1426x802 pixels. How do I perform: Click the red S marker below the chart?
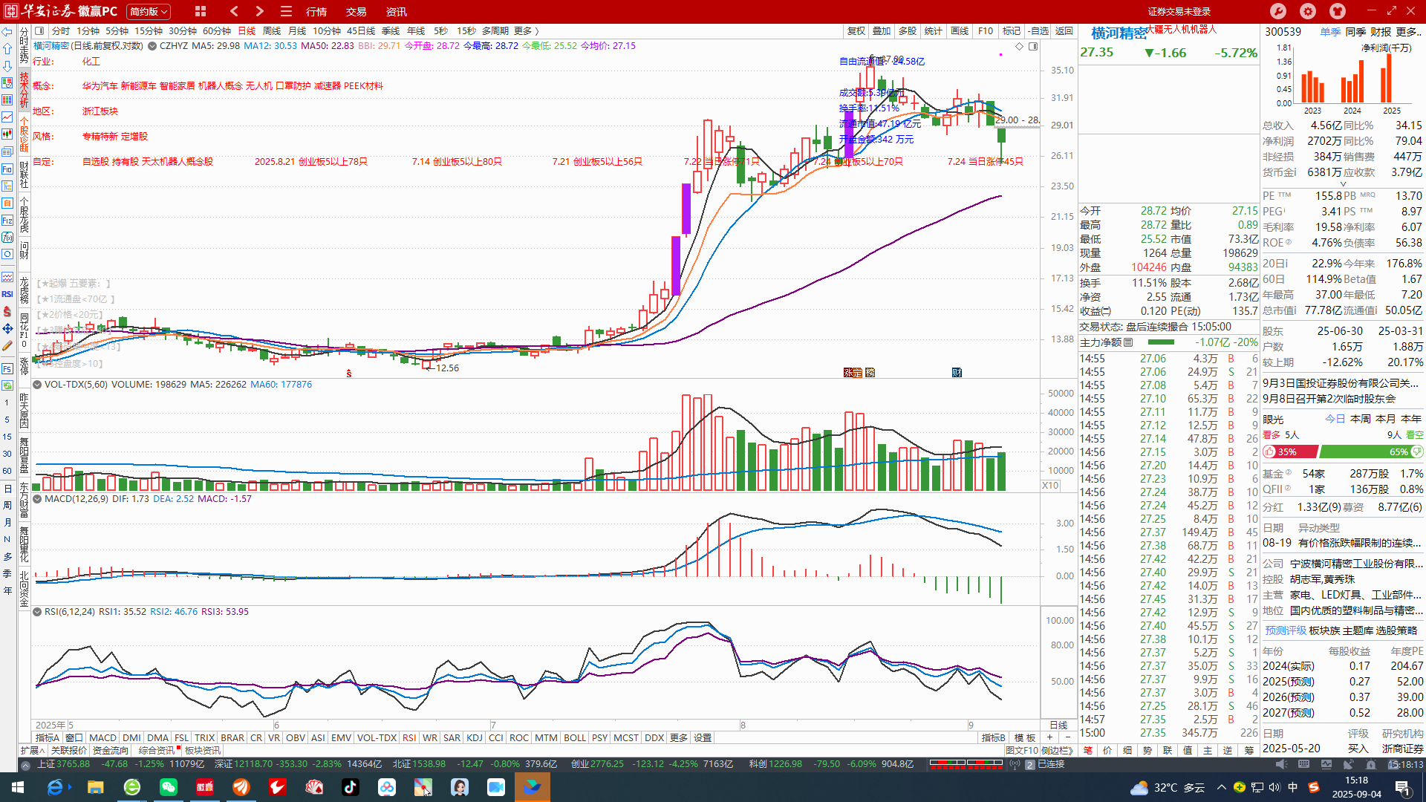point(349,374)
